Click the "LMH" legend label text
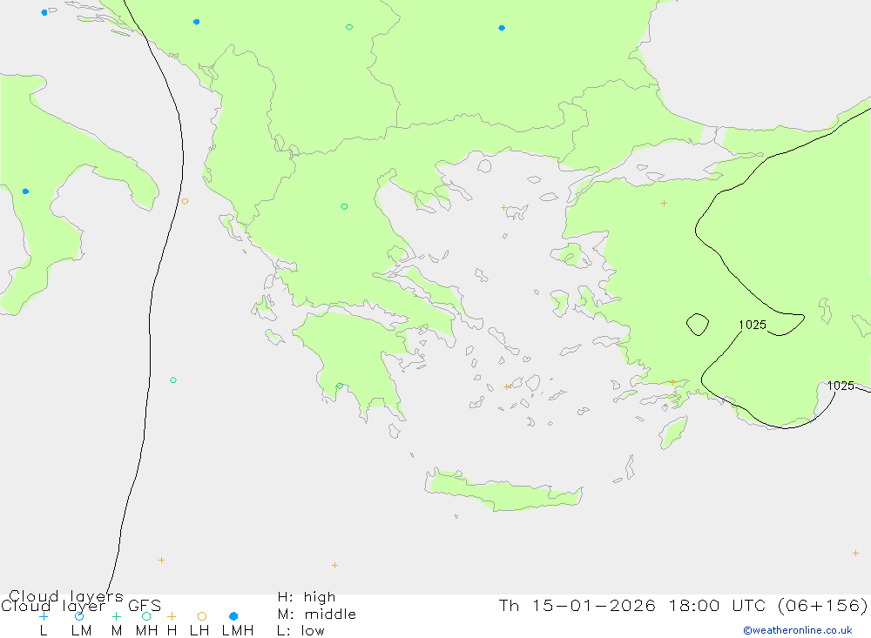Viewport: 871px width, 638px height. click(x=238, y=631)
